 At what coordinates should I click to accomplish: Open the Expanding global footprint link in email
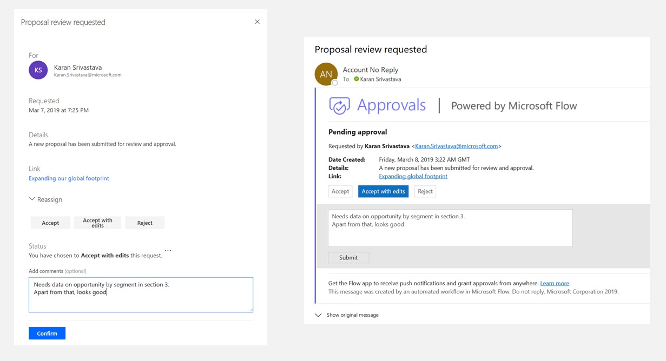tap(413, 176)
